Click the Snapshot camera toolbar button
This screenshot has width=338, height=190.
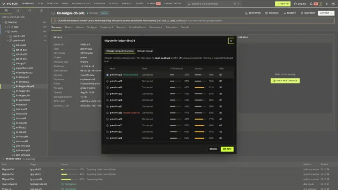pyautogui.click(x=308, y=13)
